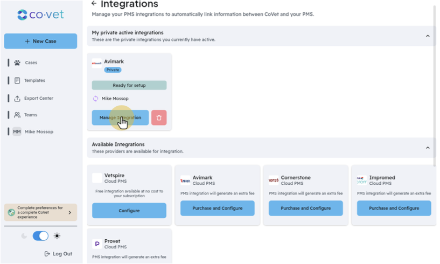Viewport: 440px width, 264px height.
Task: Click the Integrations page heading
Action: [x=129, y=4]
